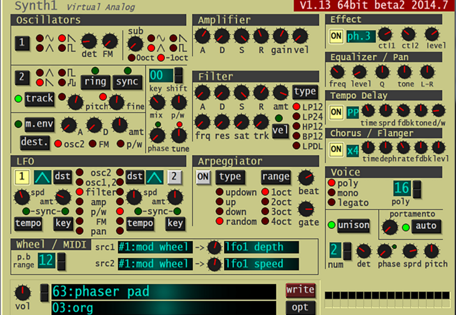Open the lfo1 depth destination selector
456x315 pixels.
click(x=261, y=247)
